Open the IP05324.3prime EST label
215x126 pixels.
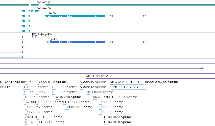tap(111, 112)
